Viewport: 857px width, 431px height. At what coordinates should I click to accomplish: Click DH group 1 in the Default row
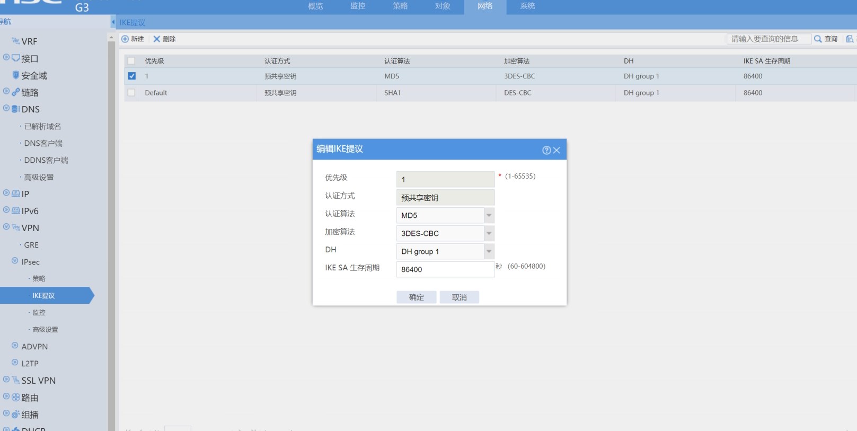pyautogui.click(x=641, y=93)
